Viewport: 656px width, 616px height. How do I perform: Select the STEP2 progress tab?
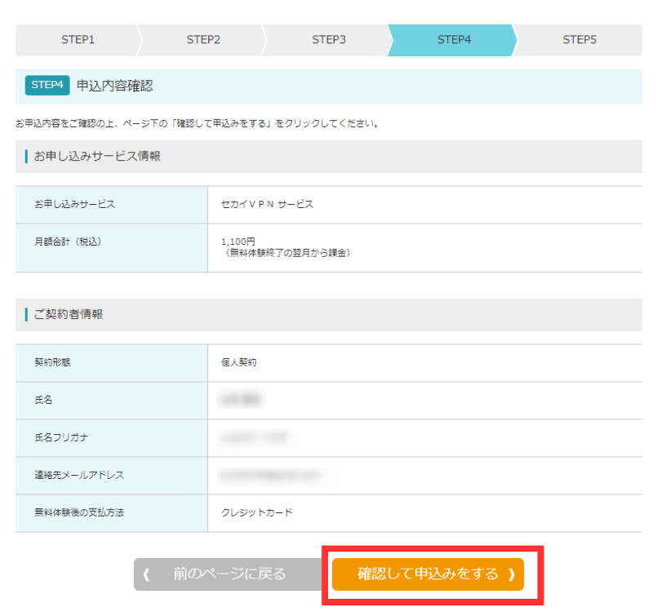tap(203, 40)
